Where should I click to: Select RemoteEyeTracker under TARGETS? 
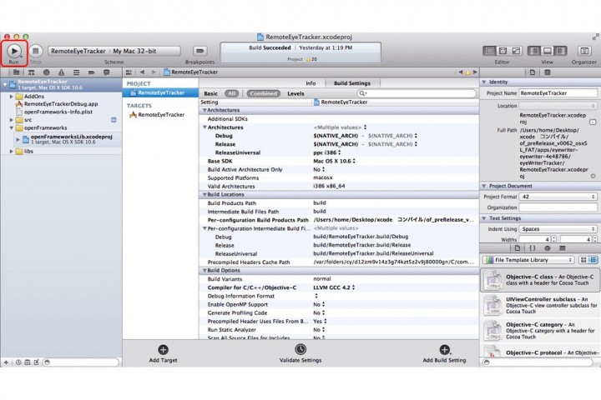coord(161,115)
